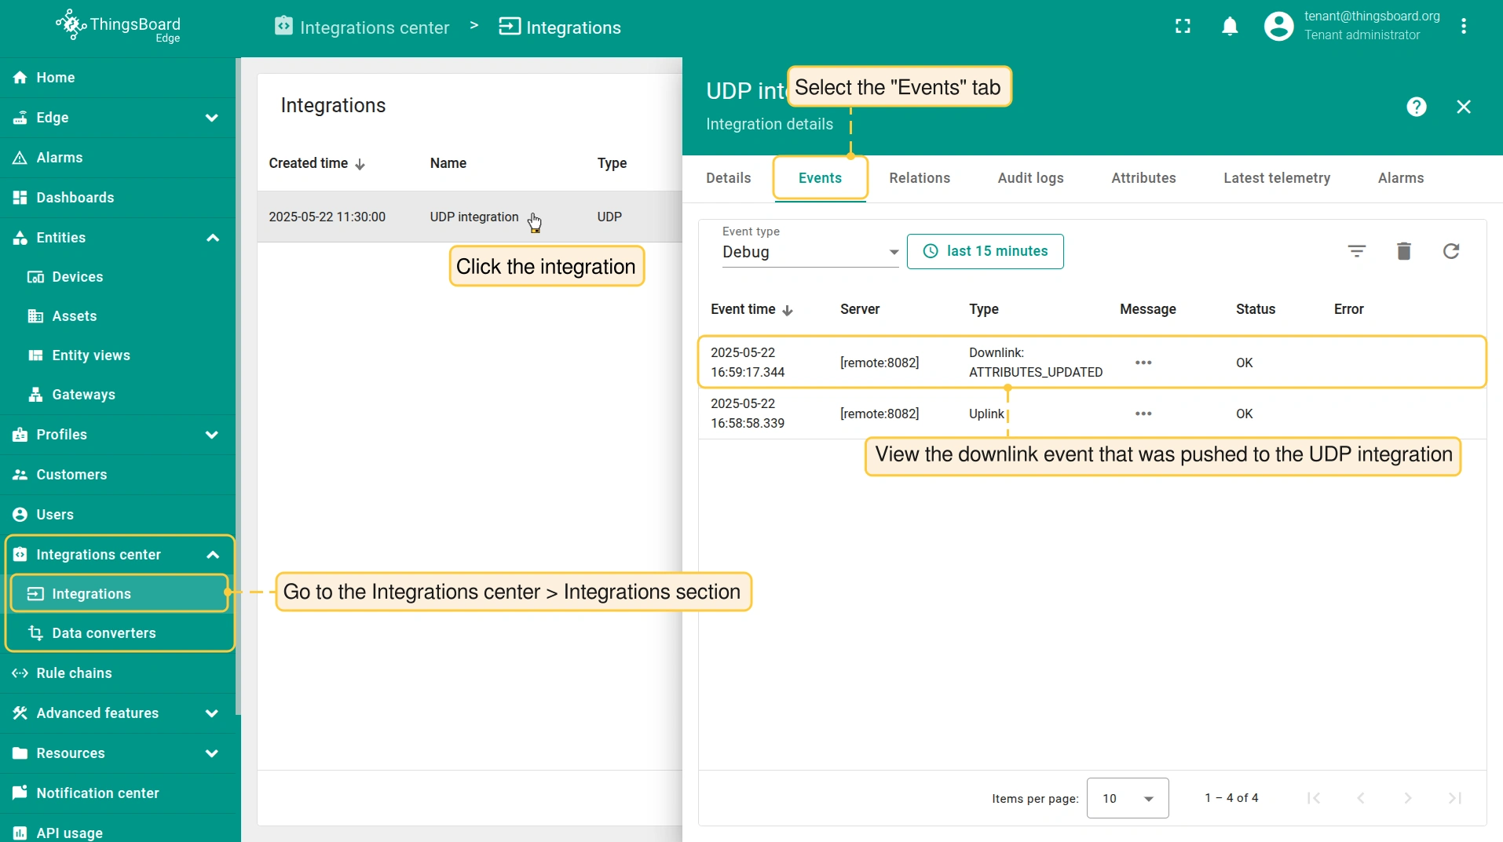The height and width of the screenshot is (842, 1503).
Task: Expand the Advanced features menu
Action: [x=211, y=713]
